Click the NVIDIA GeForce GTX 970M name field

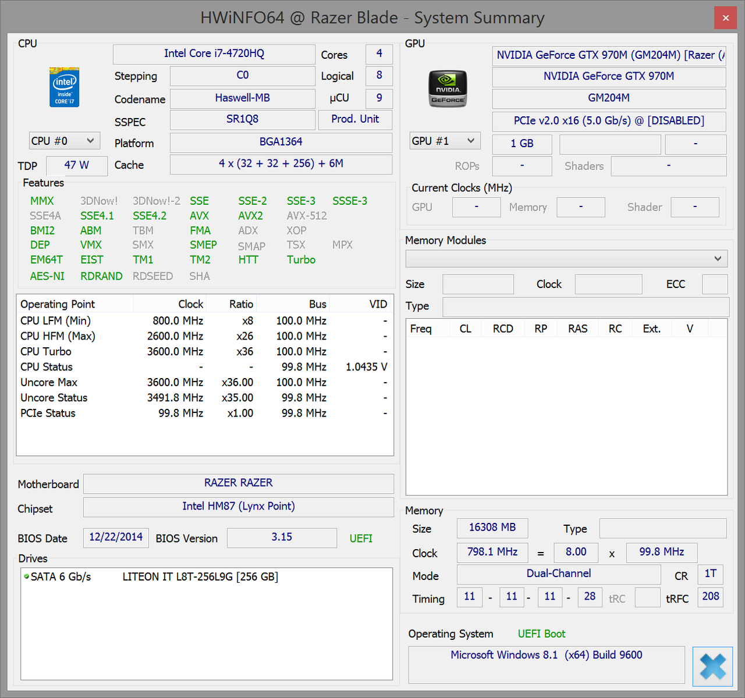(x=609, y=77)
